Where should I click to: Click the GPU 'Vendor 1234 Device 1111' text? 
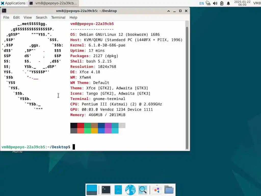126,109
